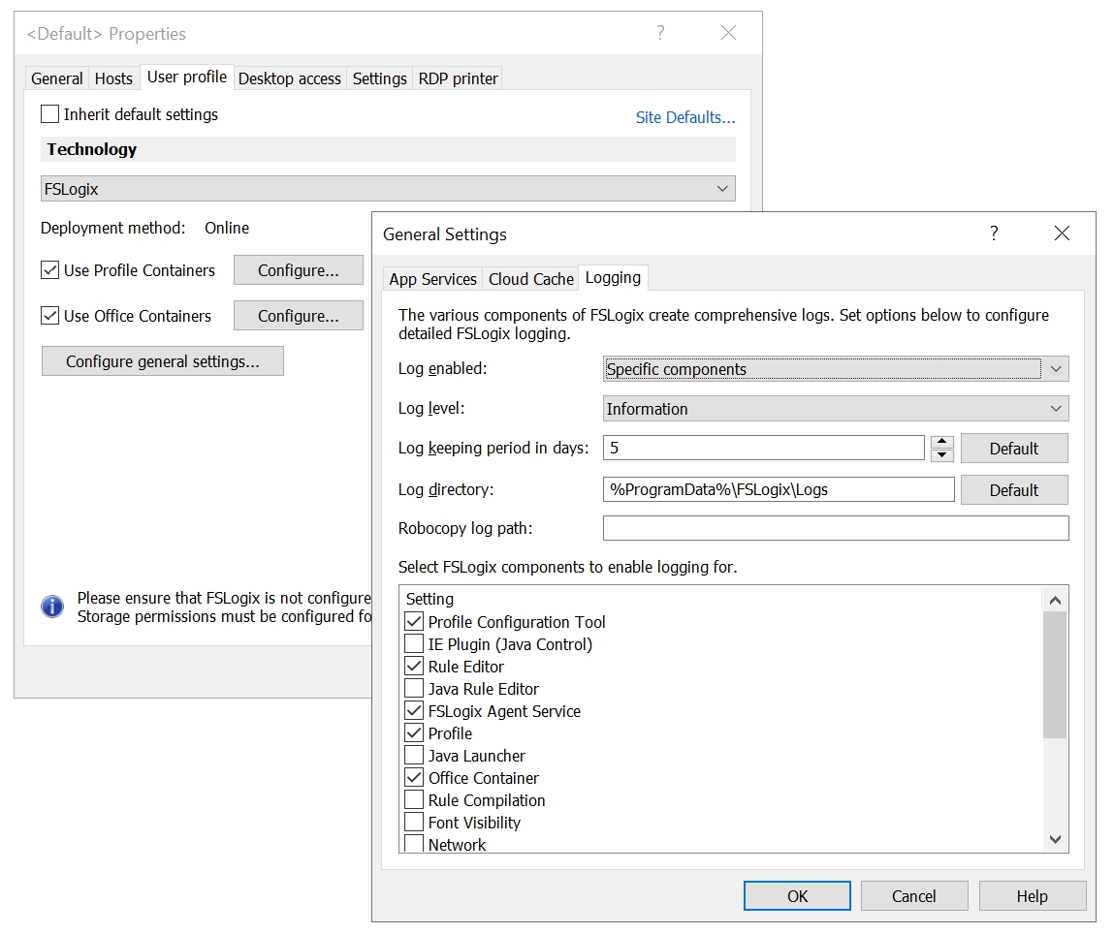This screenshot has width=1114, height=934.
Task: Open the Log level dropdown
Action: pos(835,409)
